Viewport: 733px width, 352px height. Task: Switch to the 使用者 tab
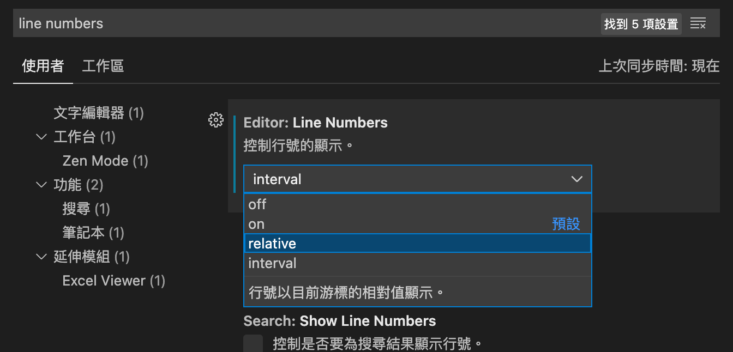(x=43, y=66)
